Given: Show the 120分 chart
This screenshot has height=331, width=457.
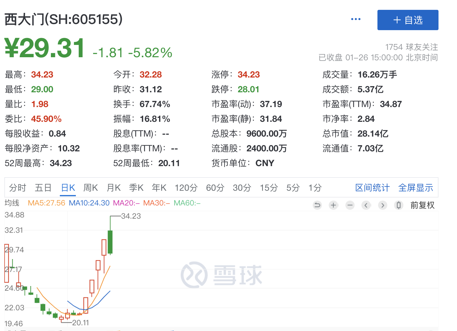Looking at the screenshot, I should 186,188.
